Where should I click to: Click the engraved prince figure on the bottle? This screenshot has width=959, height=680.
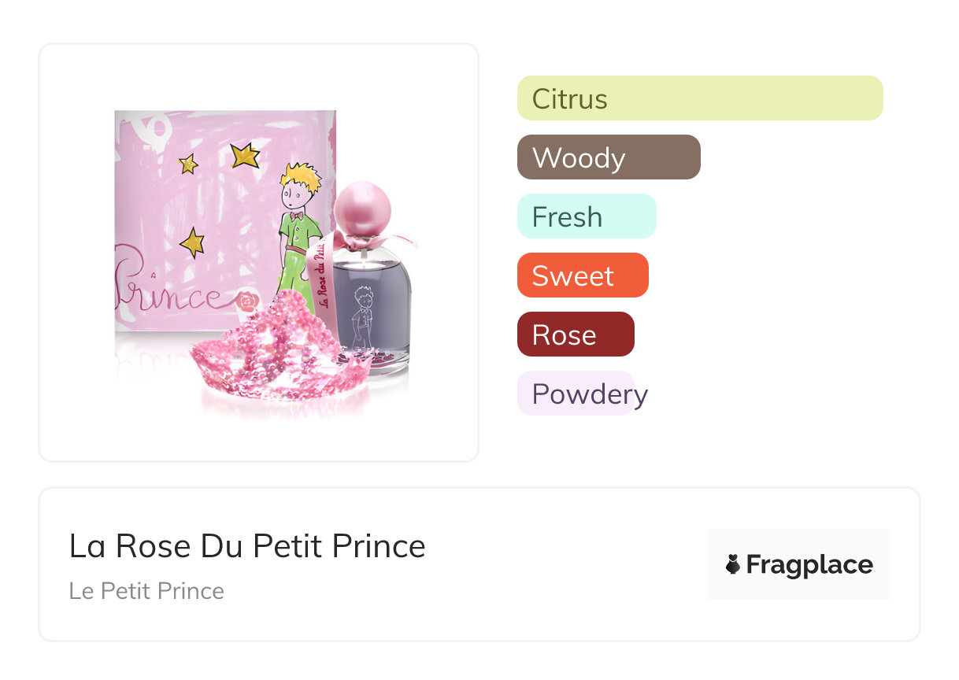point(363,315)
